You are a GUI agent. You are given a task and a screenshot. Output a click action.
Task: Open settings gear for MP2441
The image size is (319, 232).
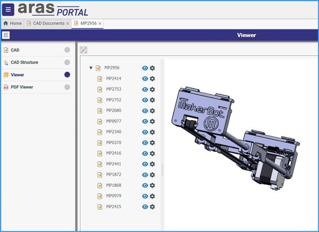pos(152,164)
